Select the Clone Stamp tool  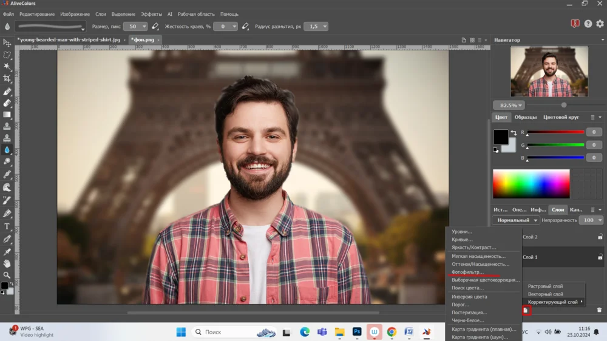pos(7,126)
